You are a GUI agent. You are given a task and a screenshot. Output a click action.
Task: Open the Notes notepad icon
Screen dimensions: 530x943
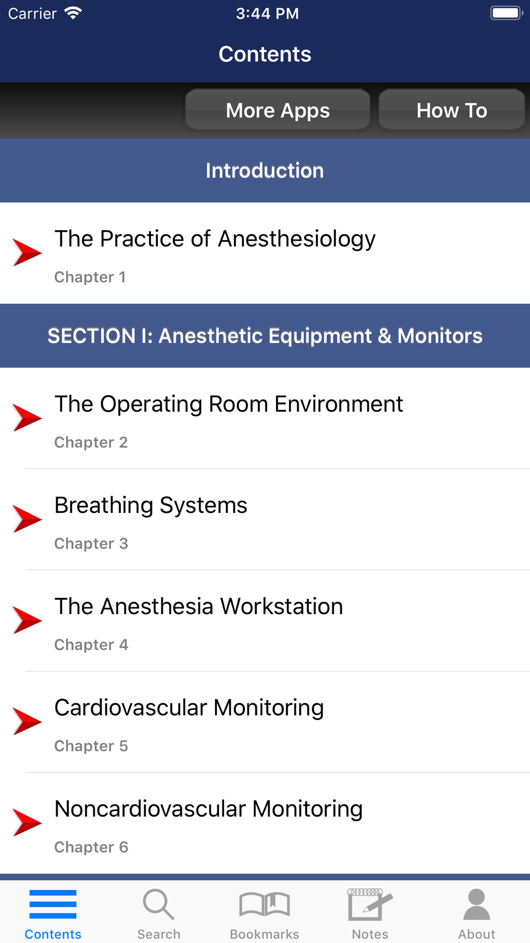(370, 904)
